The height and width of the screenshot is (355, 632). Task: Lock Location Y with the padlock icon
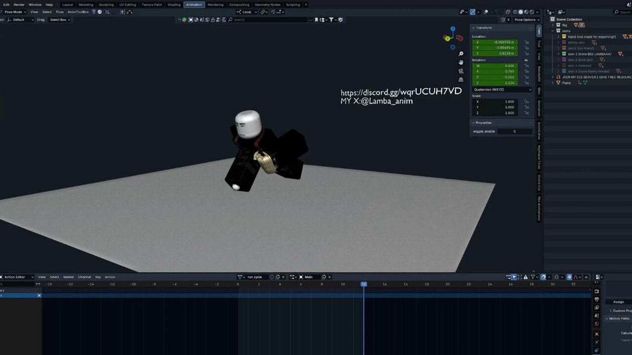click(x=526, y=48)
